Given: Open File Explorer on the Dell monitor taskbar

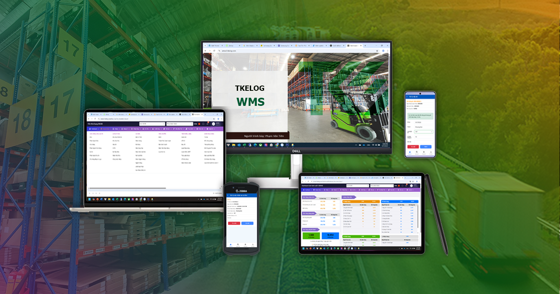Looking at the screenshot, I should (234, 145).
